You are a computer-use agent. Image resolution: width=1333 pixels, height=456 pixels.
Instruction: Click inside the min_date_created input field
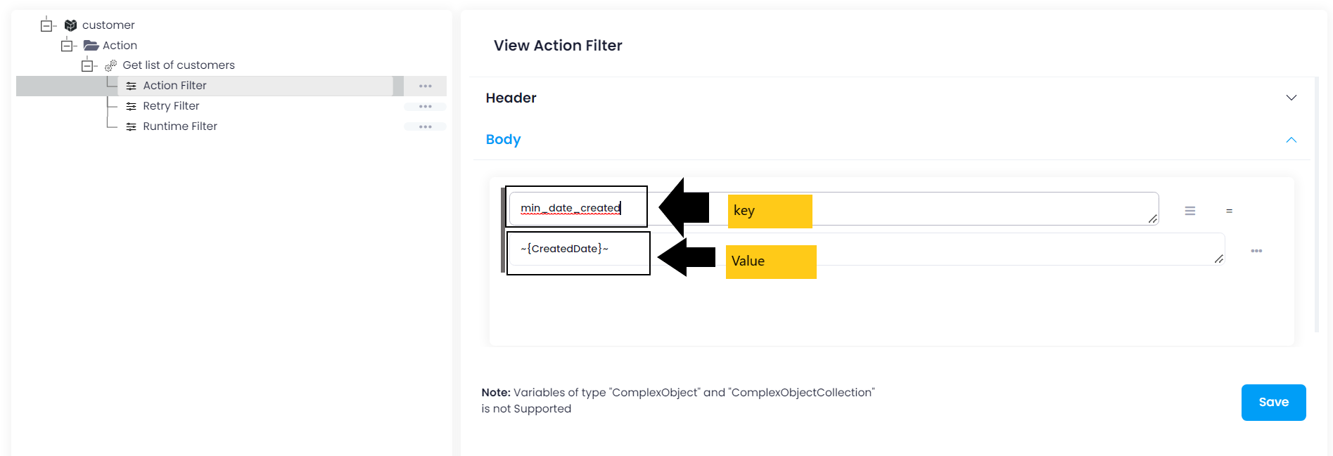click(x=577, y=207)
